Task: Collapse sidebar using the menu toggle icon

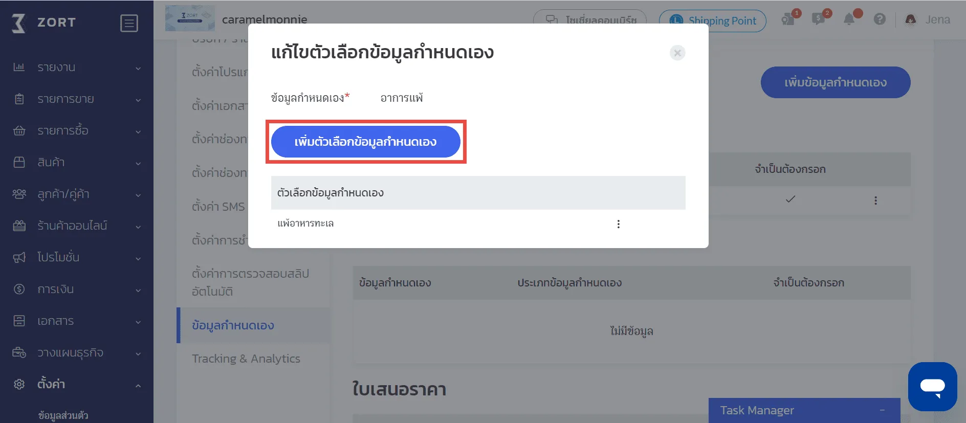Action: [x=129, y=23]
